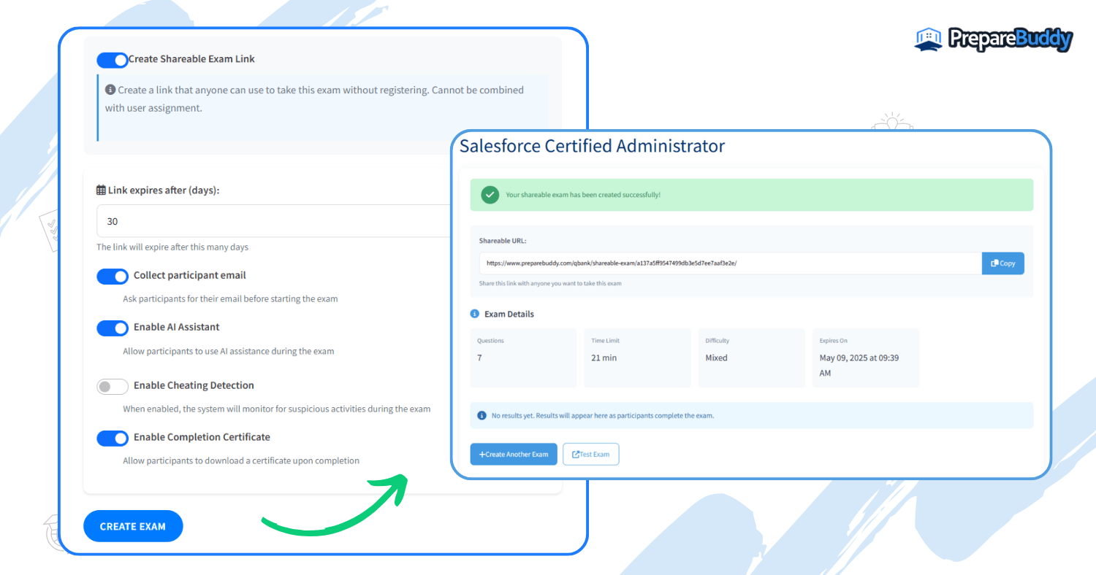Enable Cheating Detection switch

113,386
